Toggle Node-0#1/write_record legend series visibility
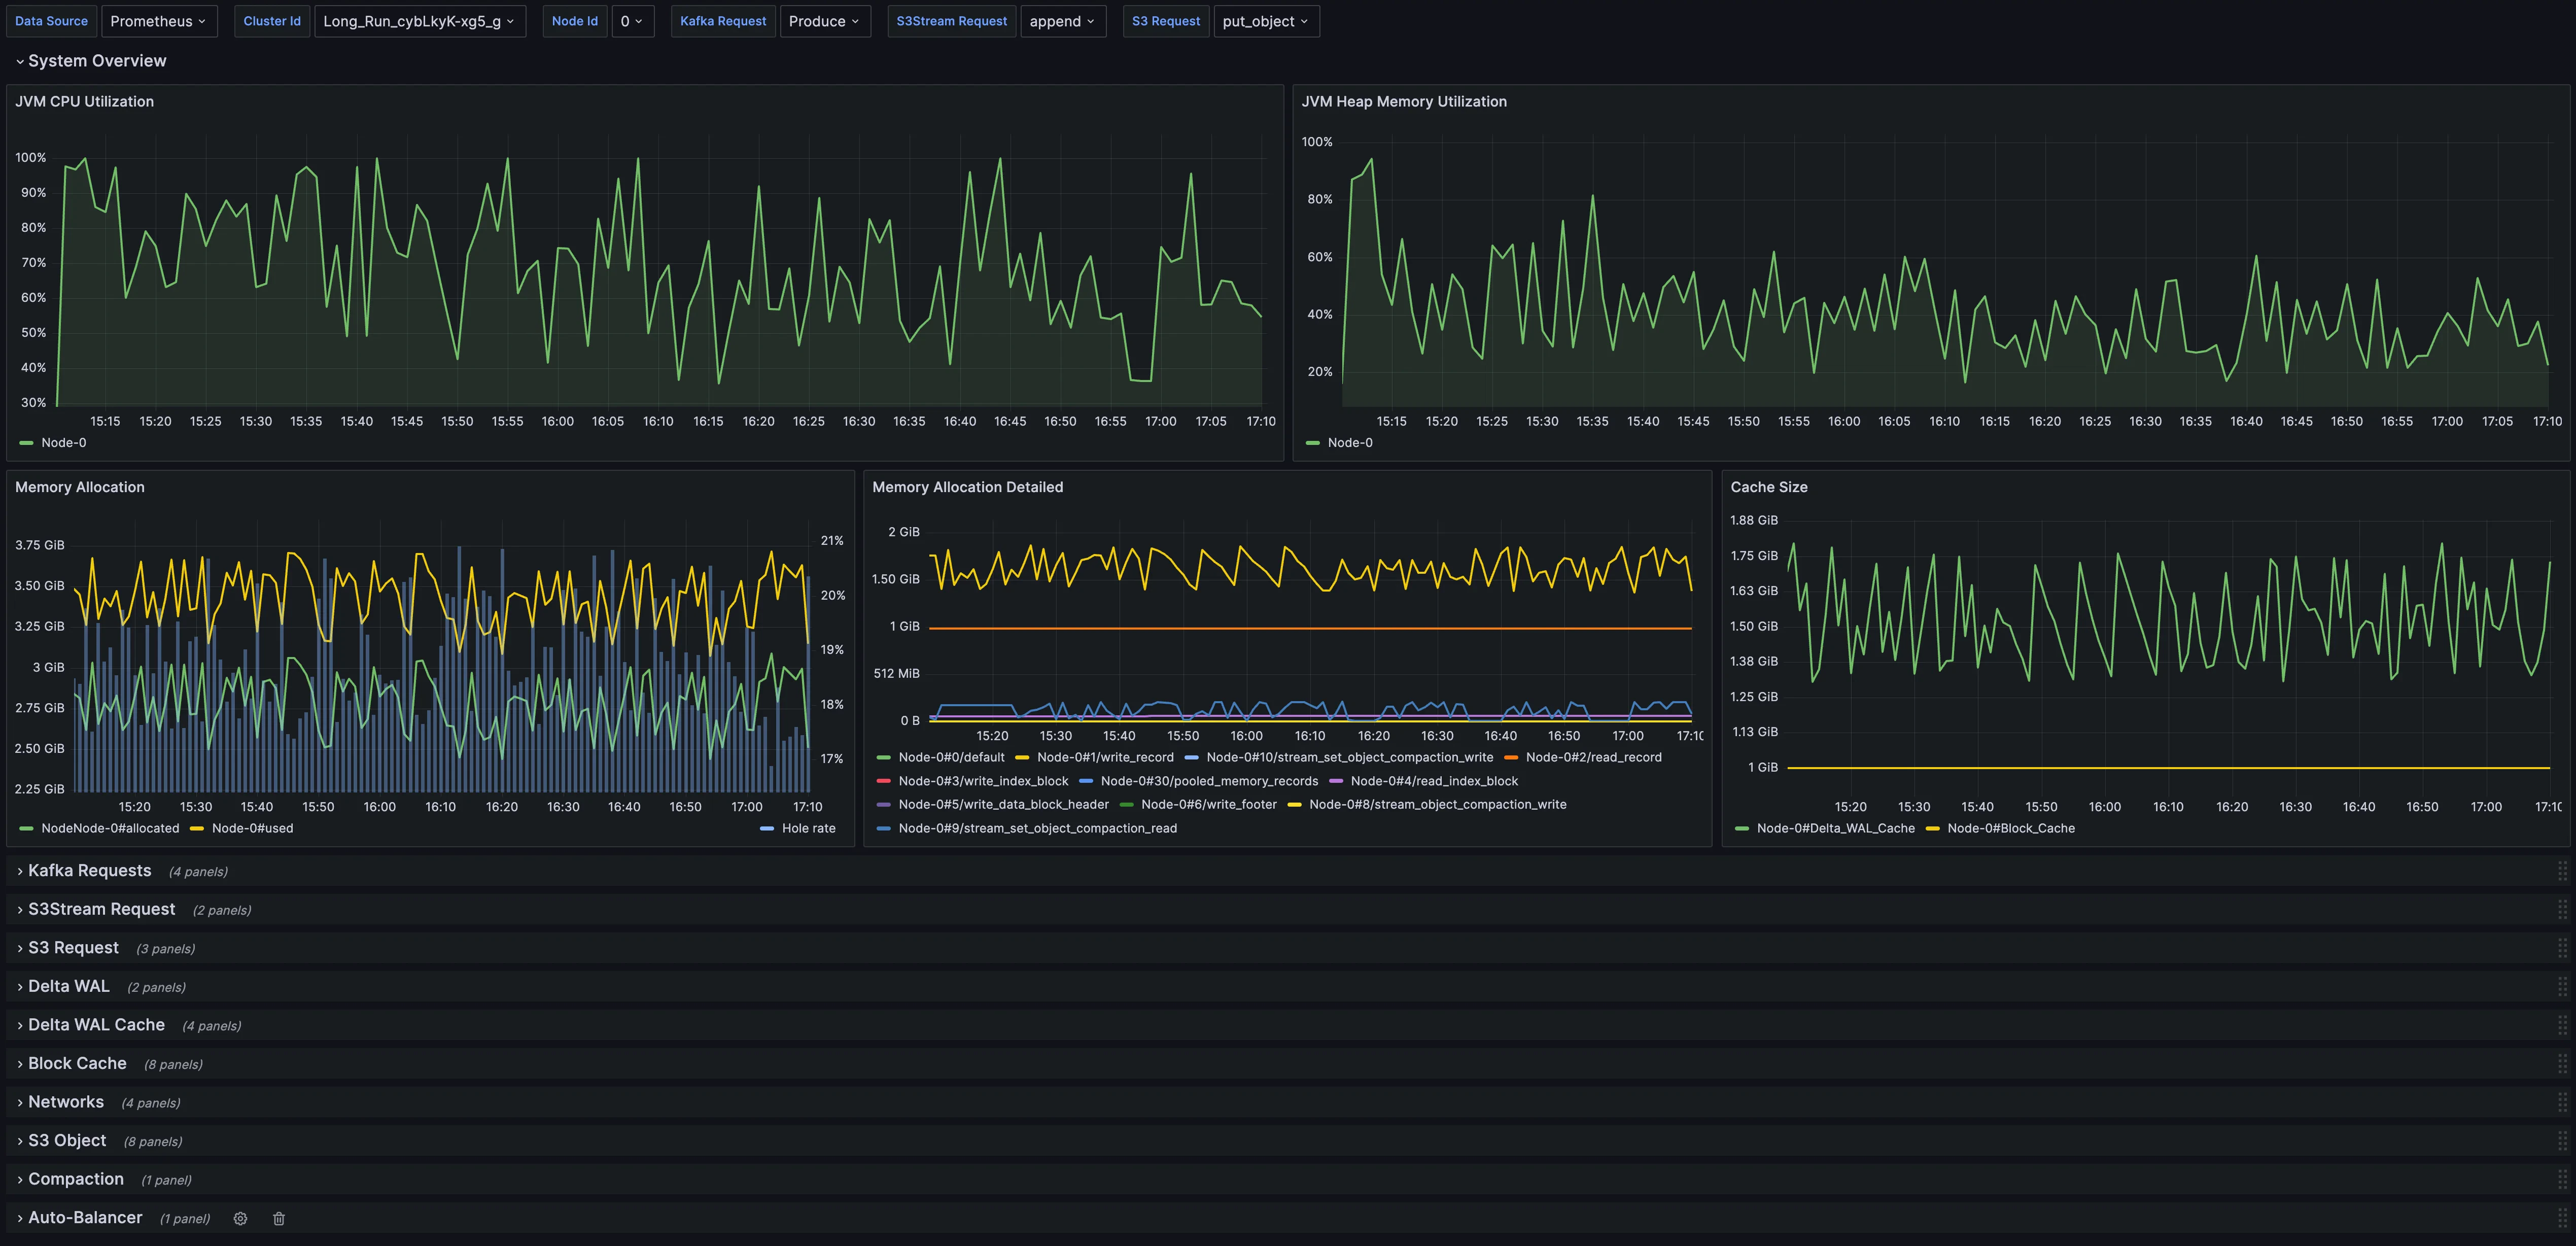 [x=1104, y=757]
